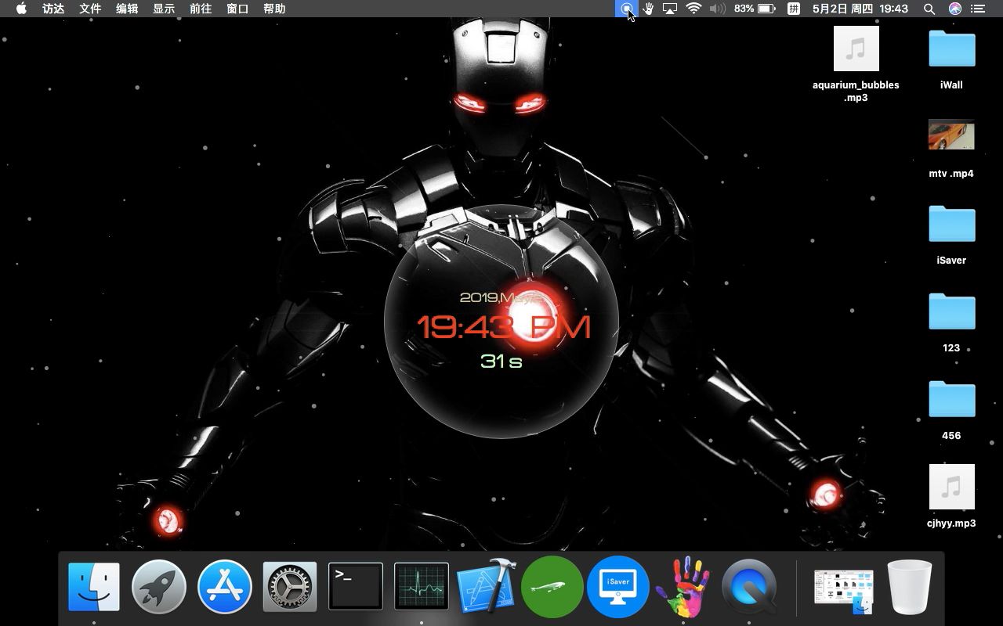
Task: Click the screen recording stop icon in menu bar
Action: click(x=626, y=9)
